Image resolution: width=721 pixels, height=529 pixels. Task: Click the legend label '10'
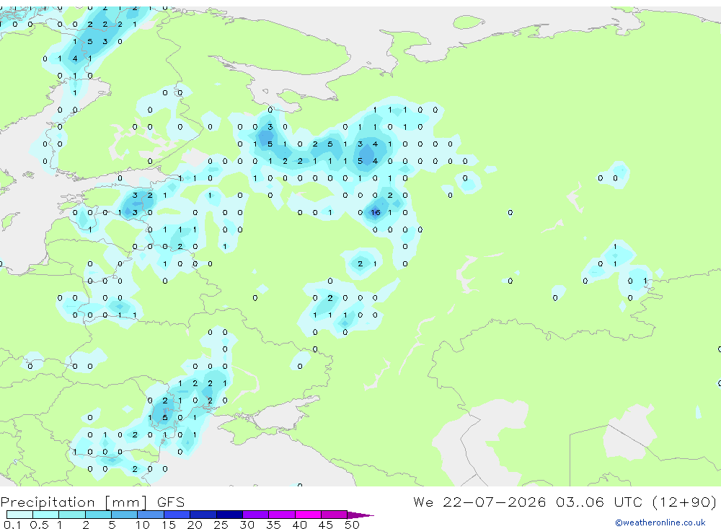[x=142, y=525]
